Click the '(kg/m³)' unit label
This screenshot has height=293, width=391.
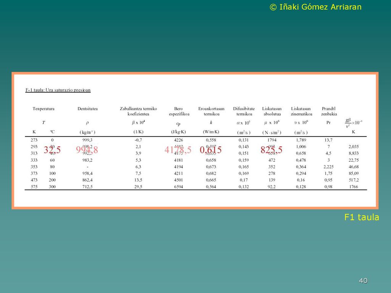click(87, 132)
